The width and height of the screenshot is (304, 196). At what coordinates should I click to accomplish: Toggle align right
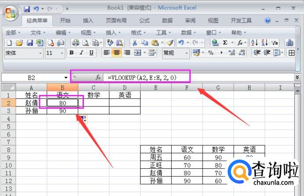tap(127, 53)
